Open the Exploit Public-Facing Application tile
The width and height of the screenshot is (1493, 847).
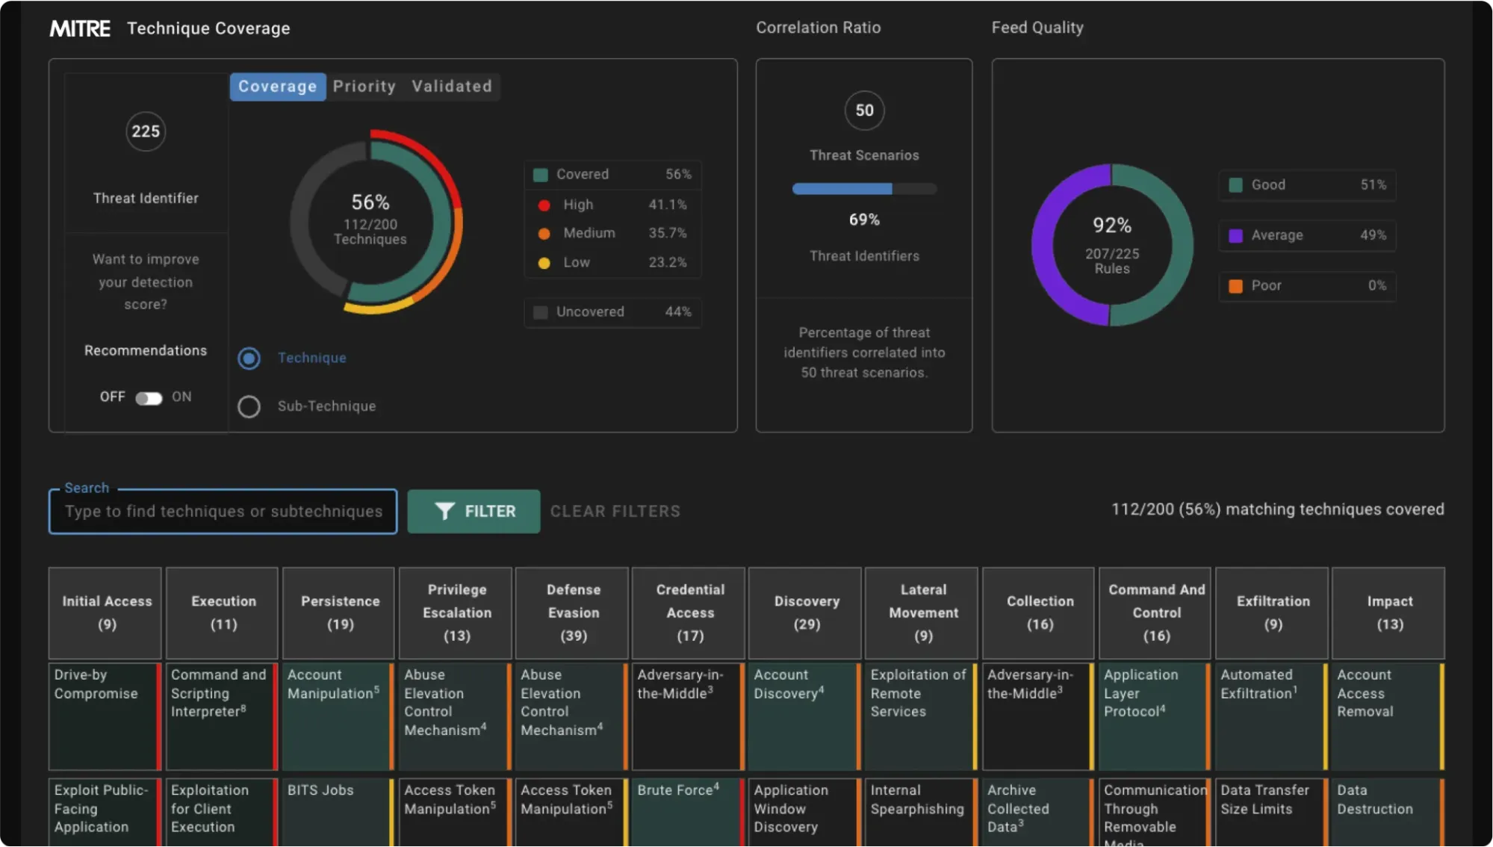[105, 812]
